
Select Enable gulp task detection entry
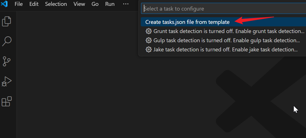pyautogui.click(x=223, y=40)
